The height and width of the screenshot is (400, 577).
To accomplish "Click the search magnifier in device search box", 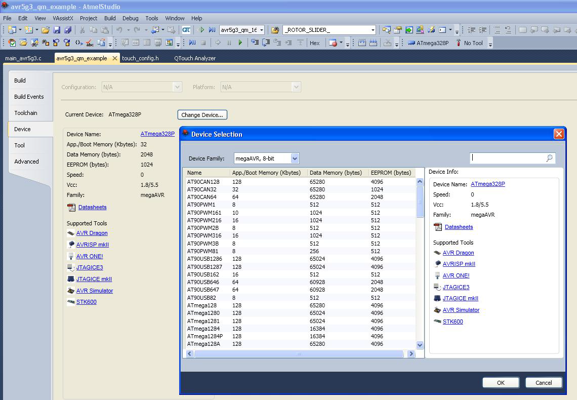I will click(x=549, y=158).
